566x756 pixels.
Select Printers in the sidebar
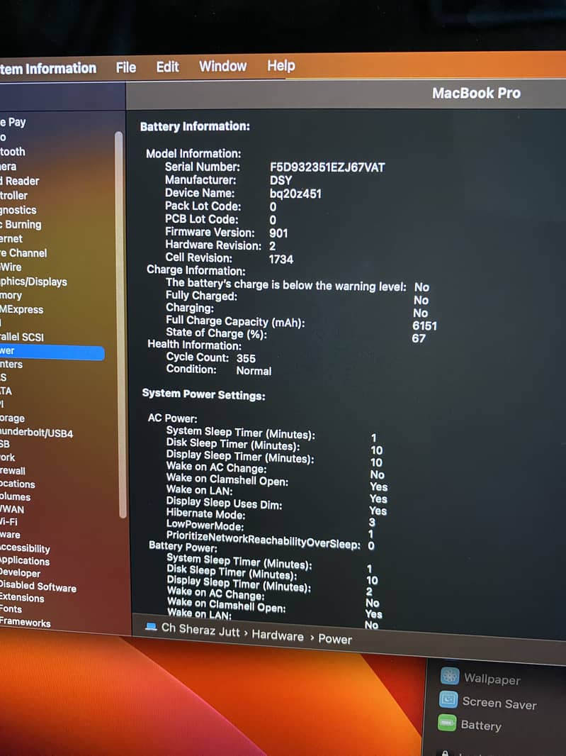click(x=11, y=365)
